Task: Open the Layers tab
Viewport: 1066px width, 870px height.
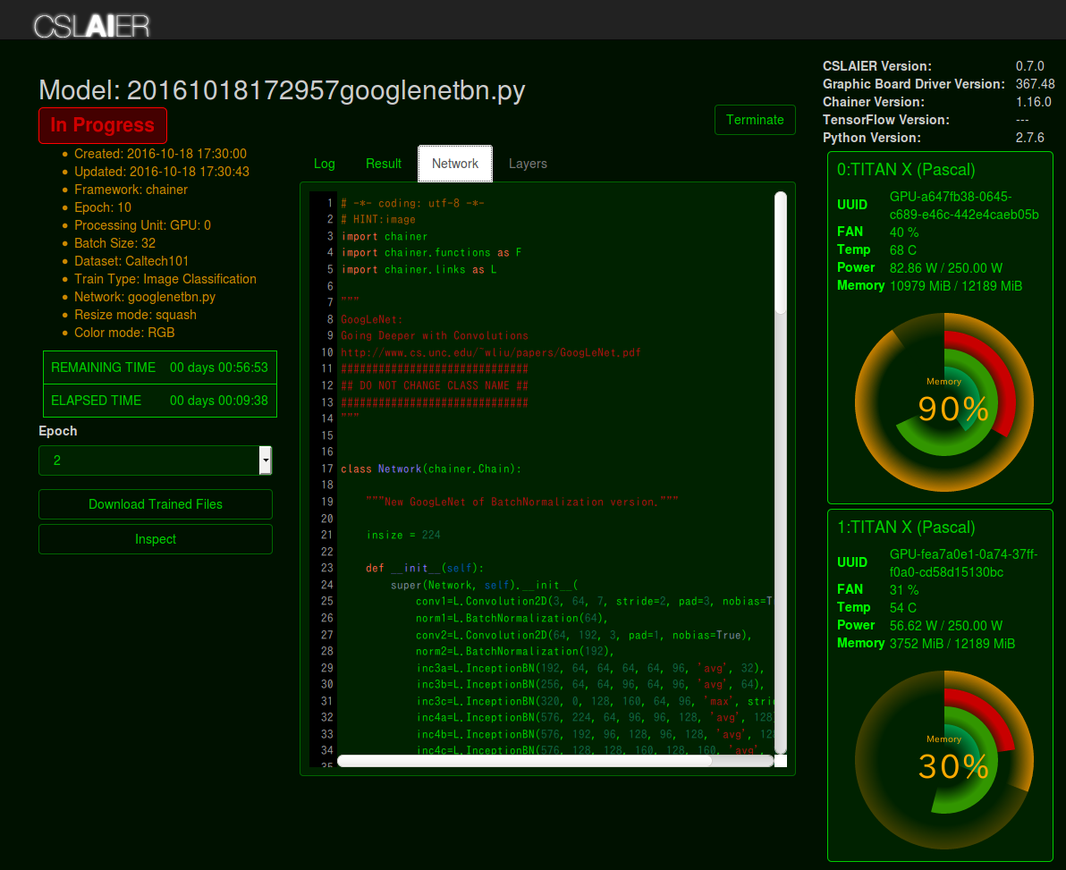Action: 528,164
